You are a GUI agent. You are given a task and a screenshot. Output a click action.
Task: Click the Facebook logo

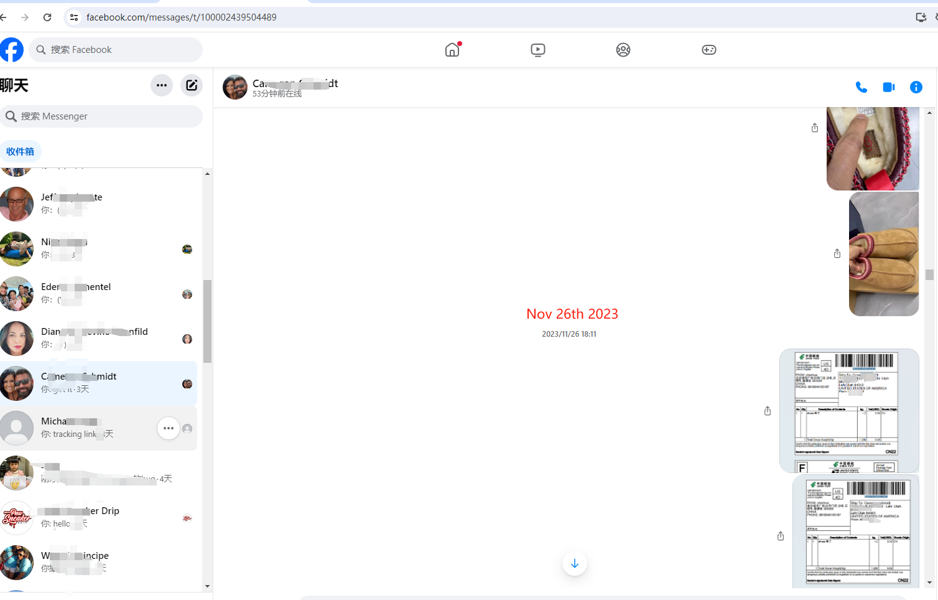[x=11, y=50]
